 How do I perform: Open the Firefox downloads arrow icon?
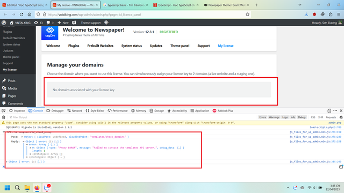(x=306, y=14)
